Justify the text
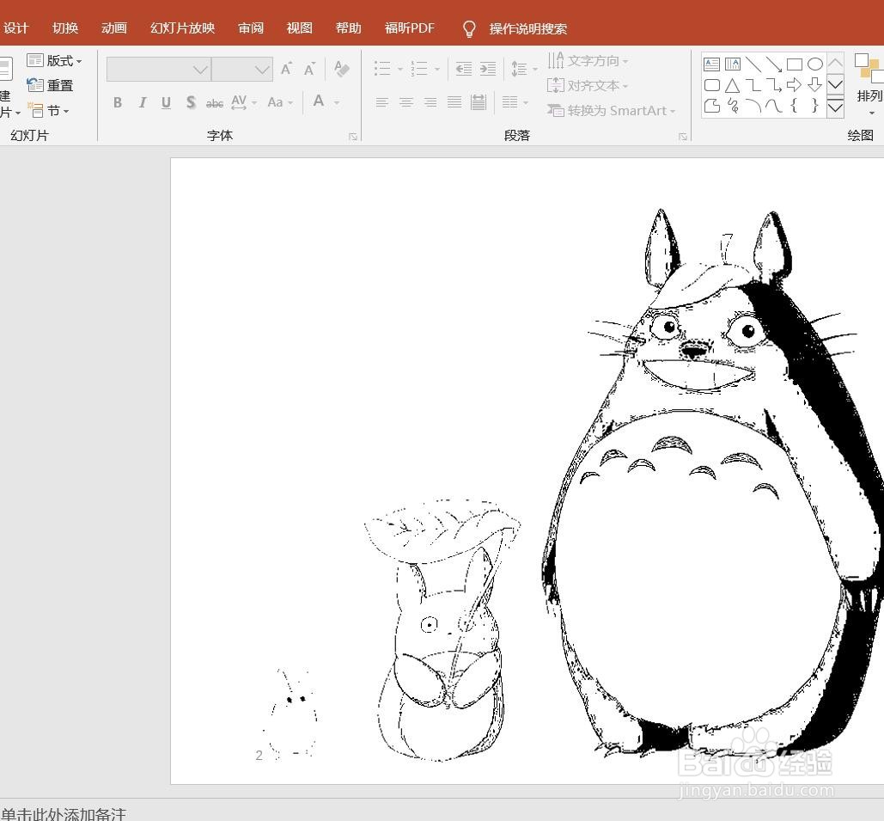Image resolution: width=884 pixels, height=821 pixels. click(x=454, y=102)
